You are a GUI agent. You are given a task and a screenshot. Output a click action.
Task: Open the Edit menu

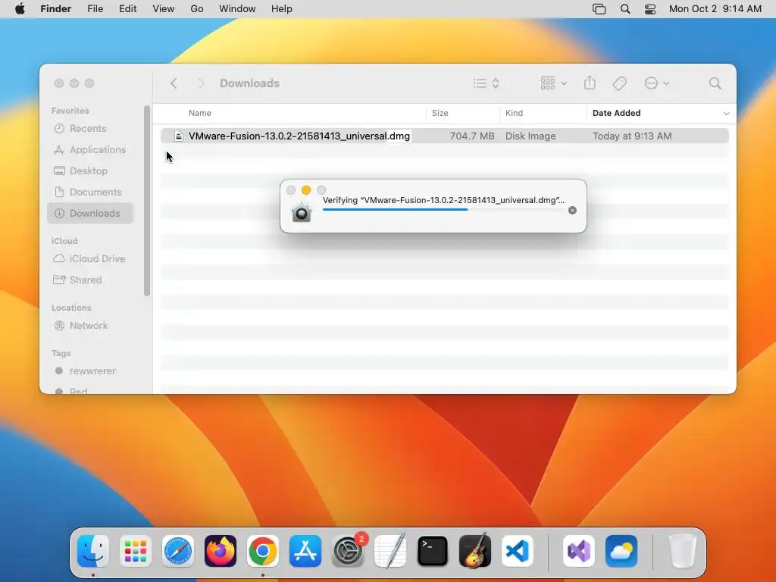127,9
